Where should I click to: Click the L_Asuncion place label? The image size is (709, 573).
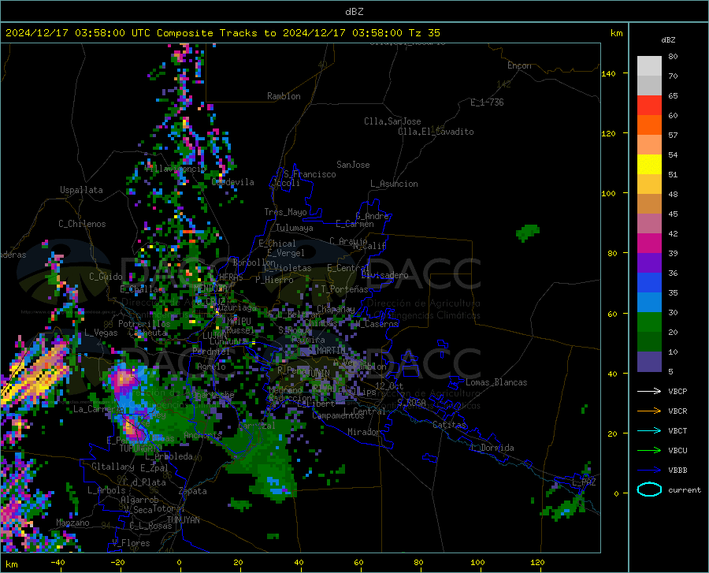pyautogui.click(x=394, y=184)
